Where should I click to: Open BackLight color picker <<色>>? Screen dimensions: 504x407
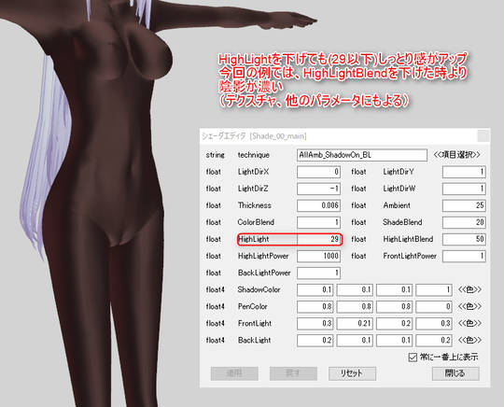469,340
